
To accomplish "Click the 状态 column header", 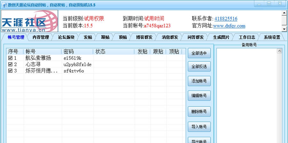I will pyautogui.click(x=114, y=52).
